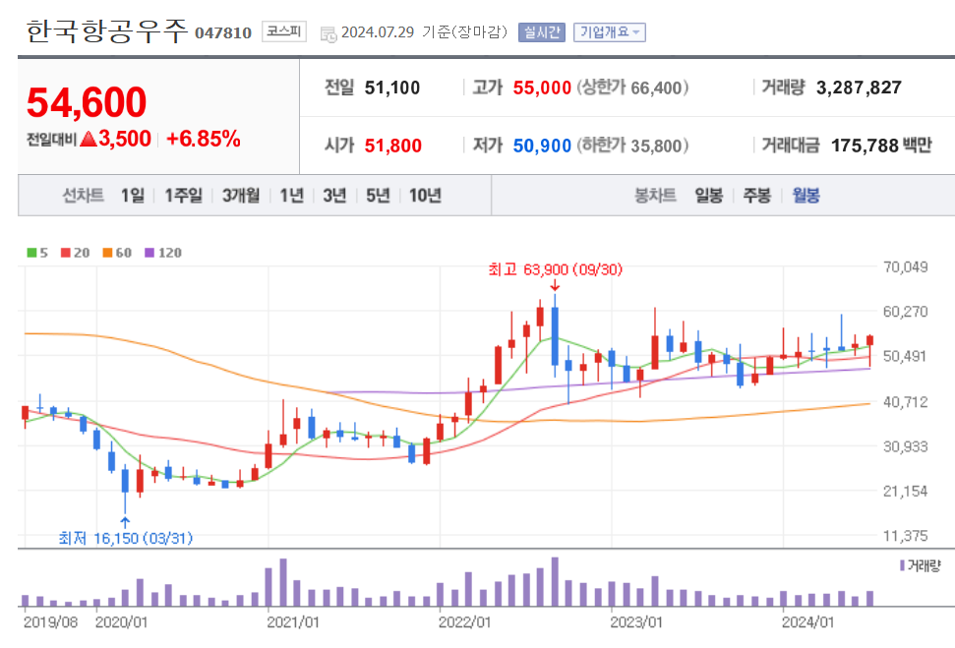Click the 2022/01 x-axis date label
The image size is (955, 648).
[464, 622]
